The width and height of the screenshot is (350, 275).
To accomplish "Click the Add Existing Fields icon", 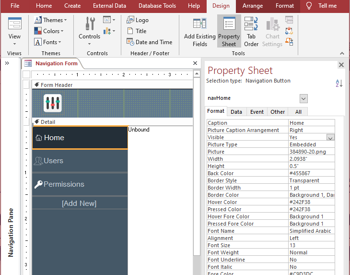I will pos(199,24).
